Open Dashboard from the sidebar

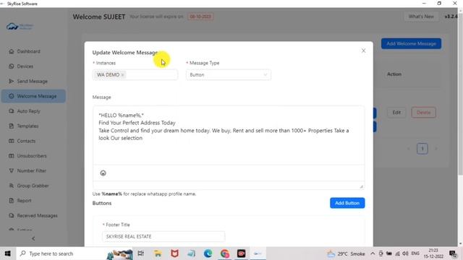28,51
